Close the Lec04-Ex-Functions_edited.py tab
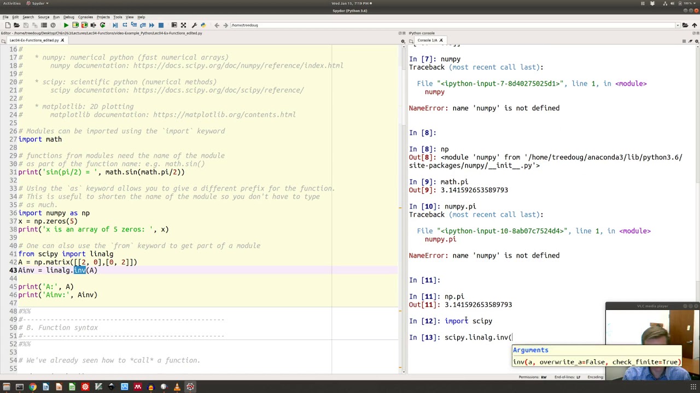 coord(62,40)
